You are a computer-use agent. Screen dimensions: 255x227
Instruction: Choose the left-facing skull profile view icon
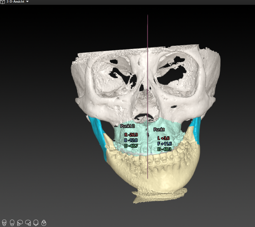[20, 223]
